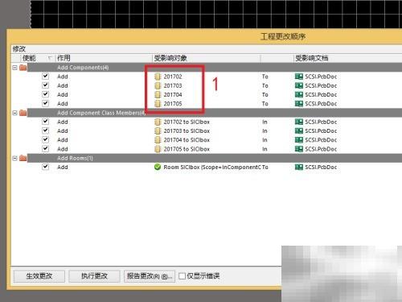The width and height of the screenshot is (402, 302).
Task: Uncheck the Add 201704 component checkbox
Action: coord(46,94)
